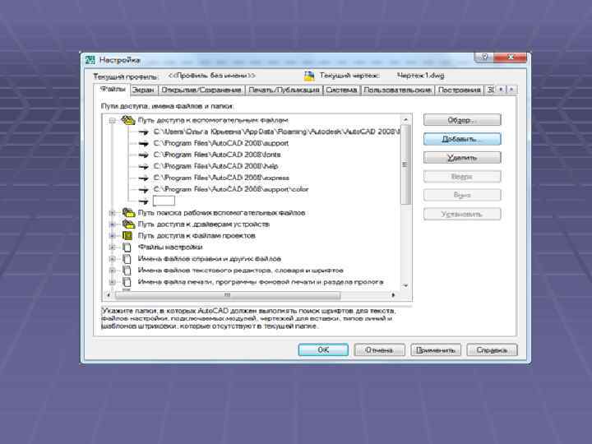Collapse the Путь доступа к вспомогательным файлам node
Viewport: 592px width, 444px height.
coord(112,120)
